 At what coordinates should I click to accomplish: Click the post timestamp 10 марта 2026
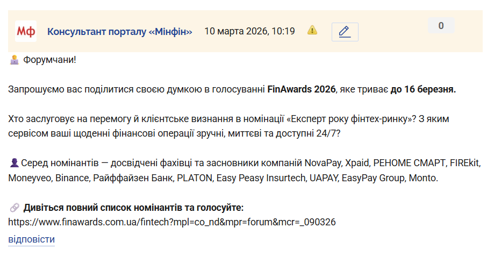click(249, 31)
